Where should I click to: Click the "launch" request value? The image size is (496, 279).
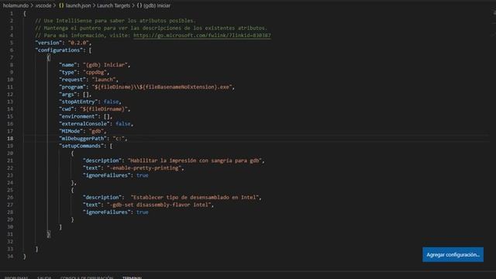click(x=104, y=79)
